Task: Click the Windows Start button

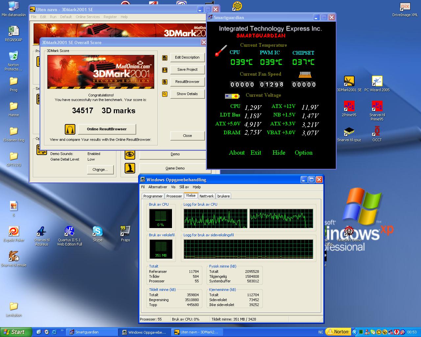Action: [16, 332]
